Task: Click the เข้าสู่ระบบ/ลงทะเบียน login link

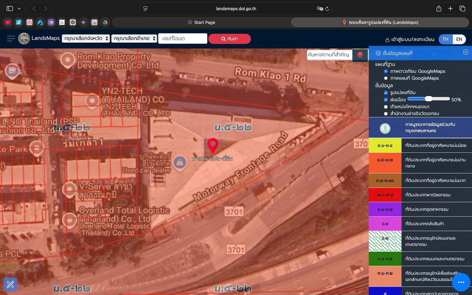Action: (x=409, y=39)
